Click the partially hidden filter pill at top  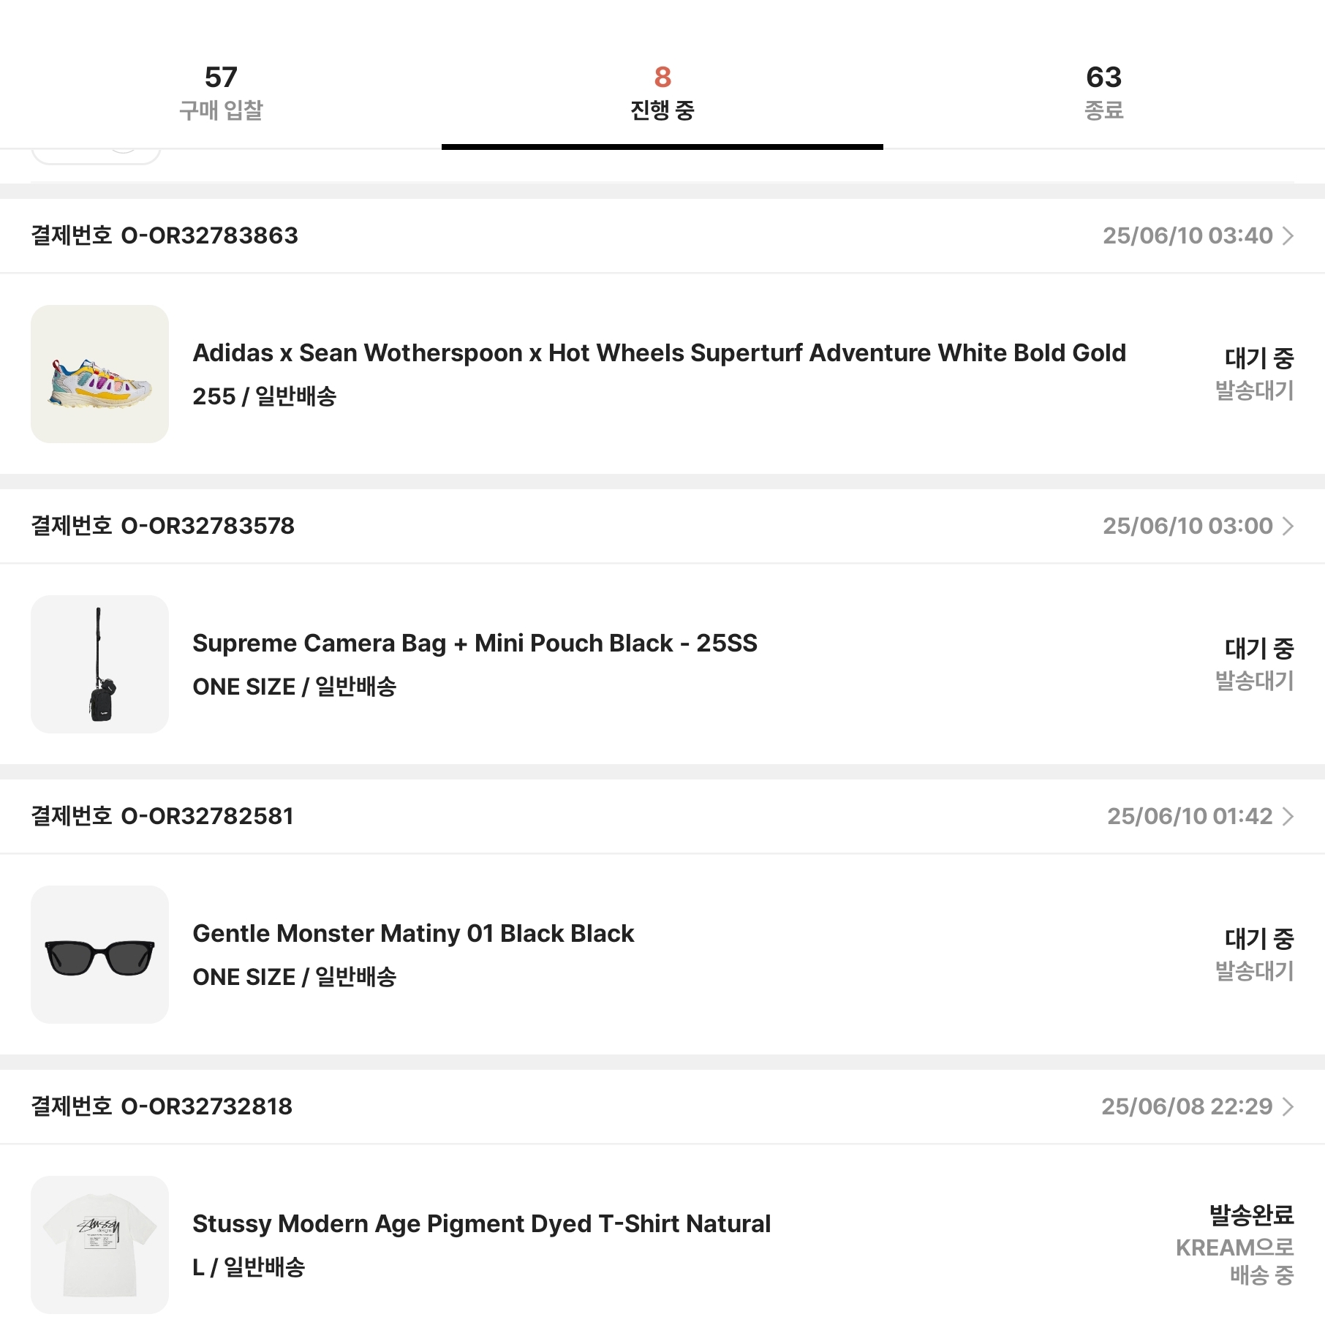[x=96, y=155]
